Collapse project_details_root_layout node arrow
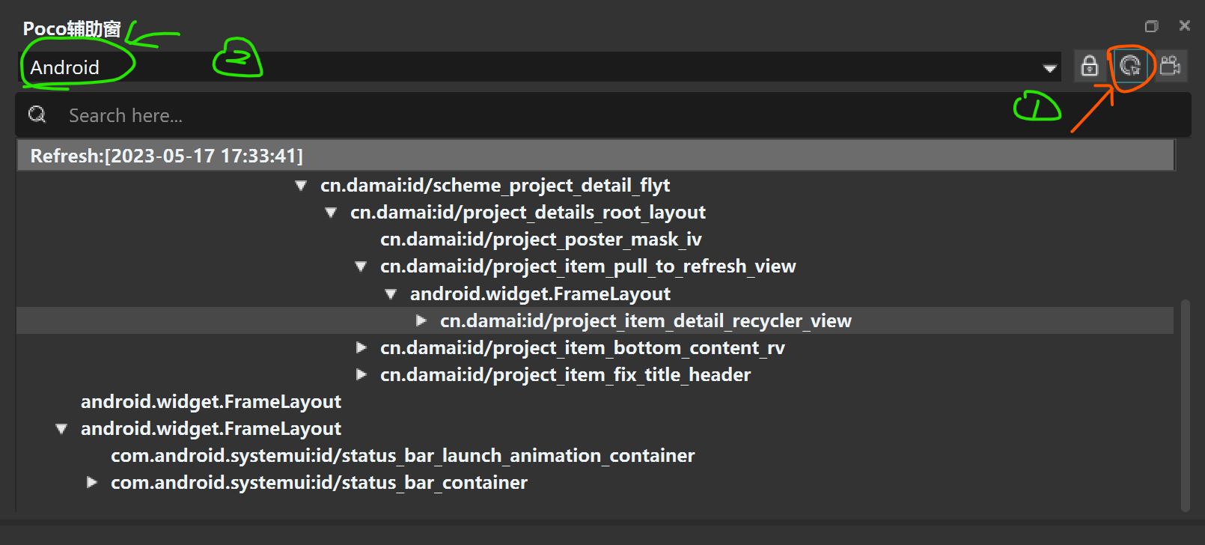The width and height of the screenshot is (1205, 545). (331, 213)
